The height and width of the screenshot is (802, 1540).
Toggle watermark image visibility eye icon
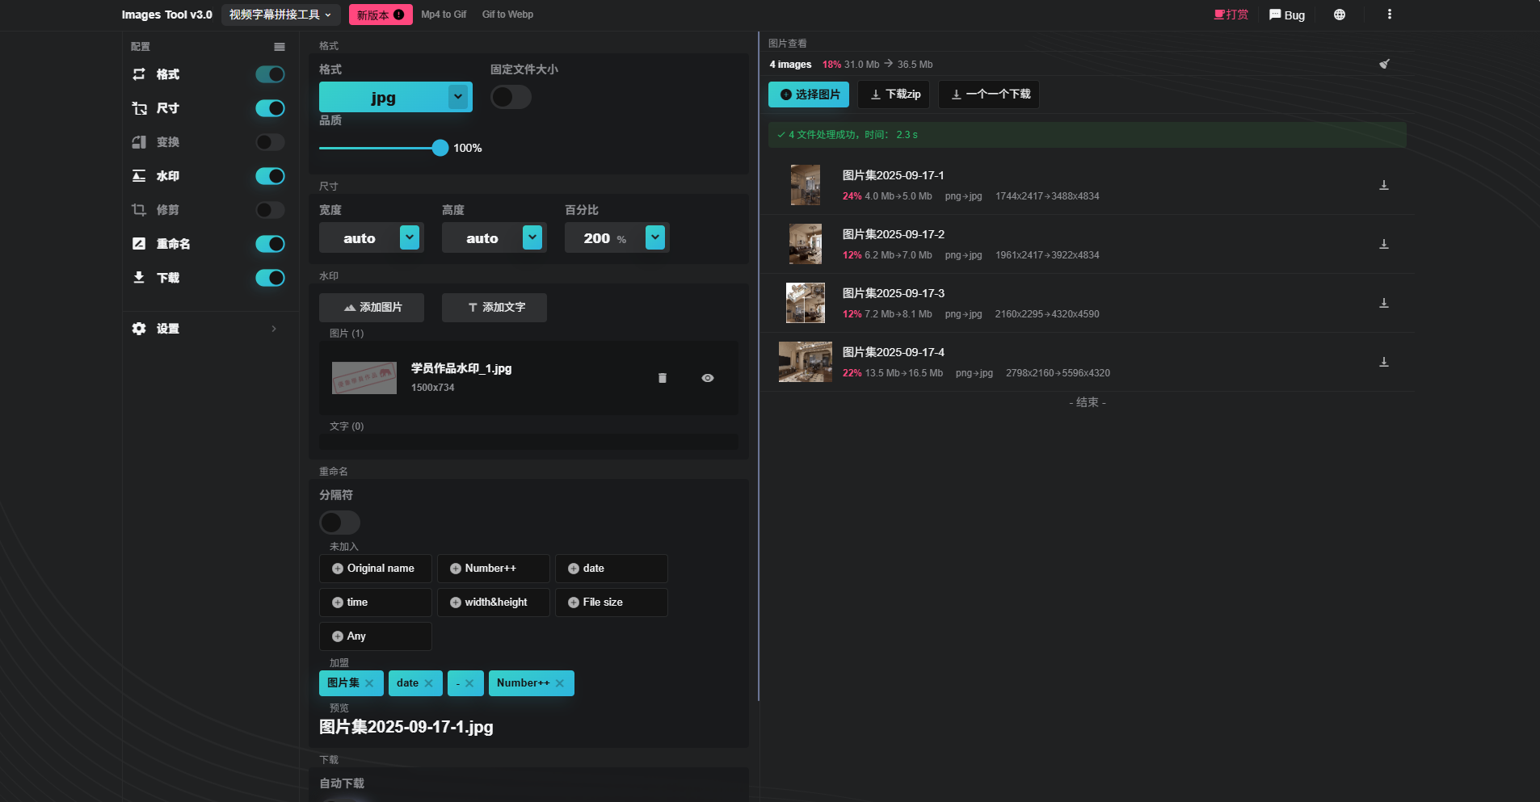coord(708,378)
